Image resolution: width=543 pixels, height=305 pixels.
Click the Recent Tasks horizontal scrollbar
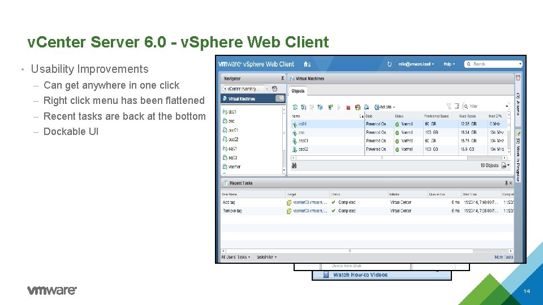coord(367,251)
